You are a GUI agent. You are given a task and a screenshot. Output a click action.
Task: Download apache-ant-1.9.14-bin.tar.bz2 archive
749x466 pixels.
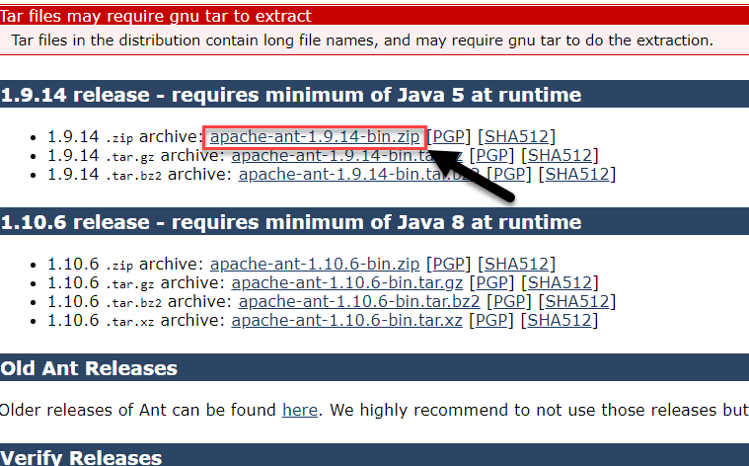pos(336,174)
